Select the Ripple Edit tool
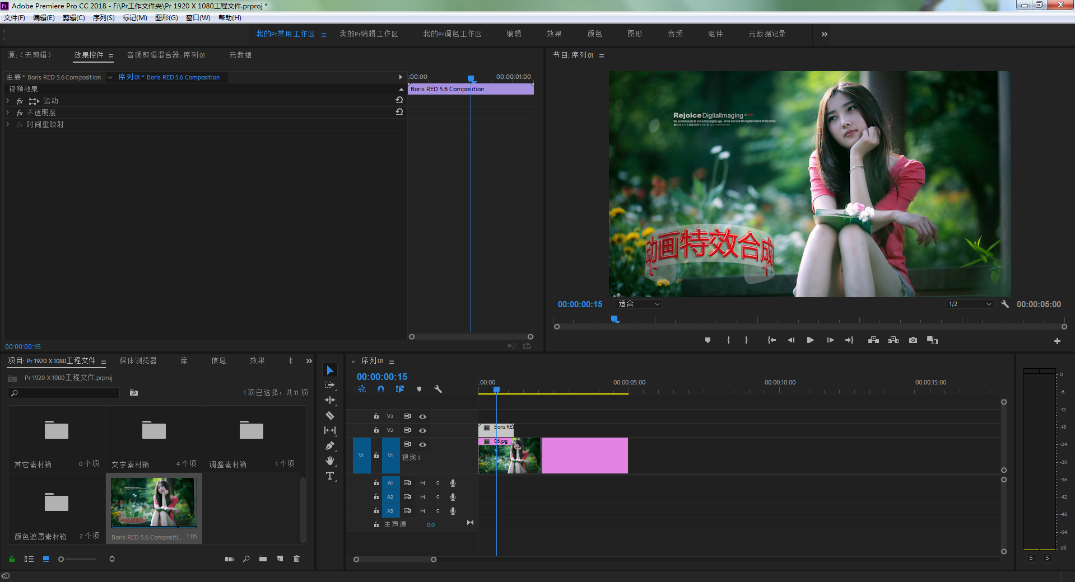 pyautogui.click(x=330, y=400)
